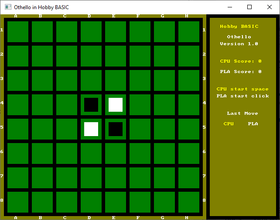Image resolution: width=280 pixels, height=220 pixels.
Task: Select board square B5
Action: 42,129
